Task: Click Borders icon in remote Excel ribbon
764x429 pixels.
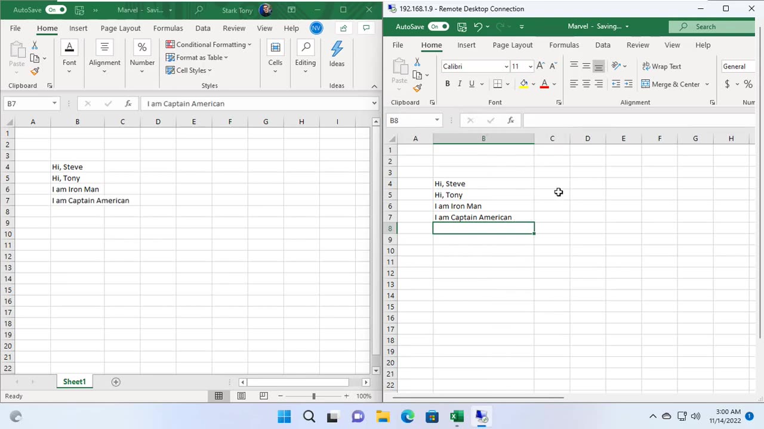Action: [497, 84]
